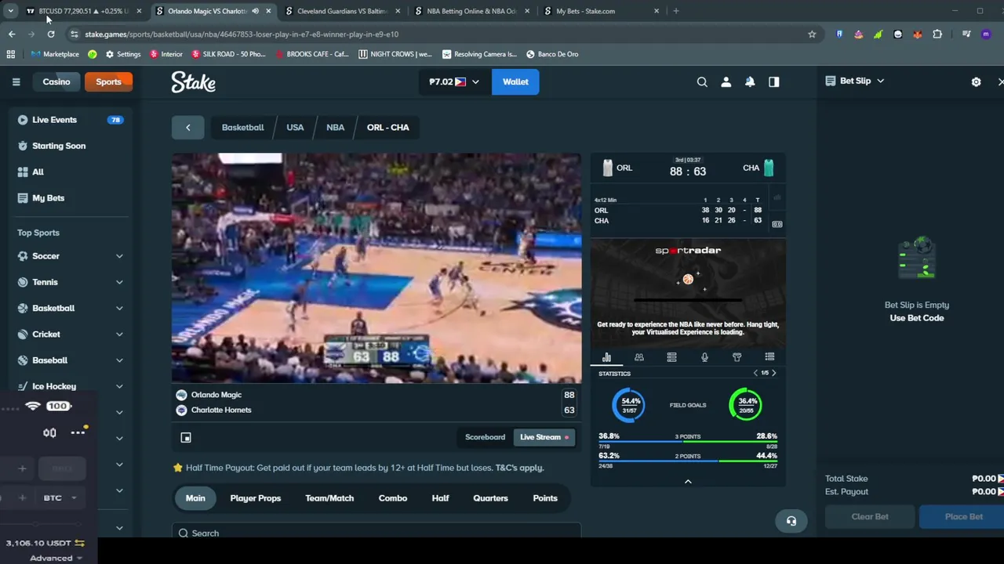Switch to Sports mode

[x=108, y=81]
